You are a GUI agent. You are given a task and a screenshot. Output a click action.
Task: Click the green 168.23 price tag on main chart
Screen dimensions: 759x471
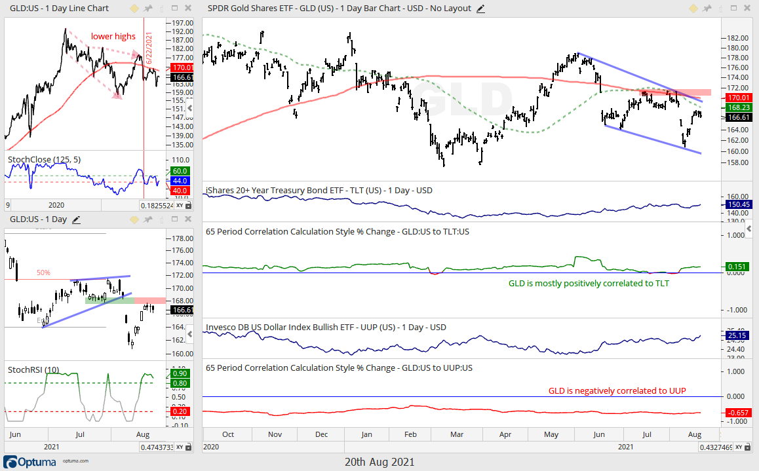pyautogui.click(x=739, y=107)
